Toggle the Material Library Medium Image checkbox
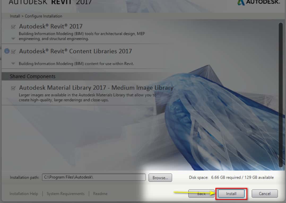This screenshot has width=286, height=203. tap(13, 88)
